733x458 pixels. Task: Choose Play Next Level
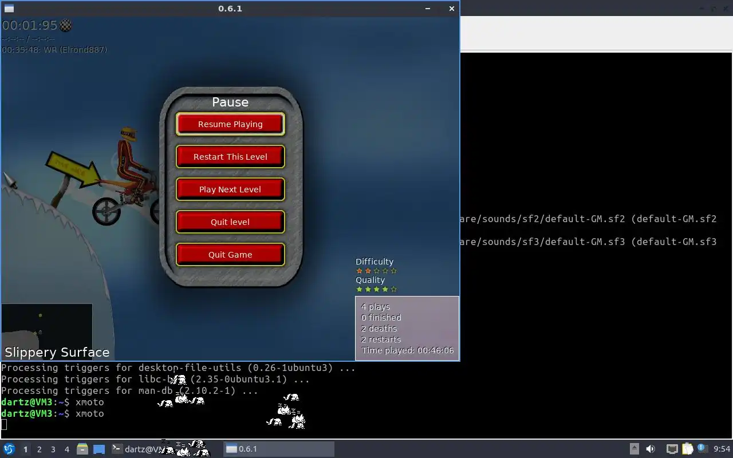(230, 189)
